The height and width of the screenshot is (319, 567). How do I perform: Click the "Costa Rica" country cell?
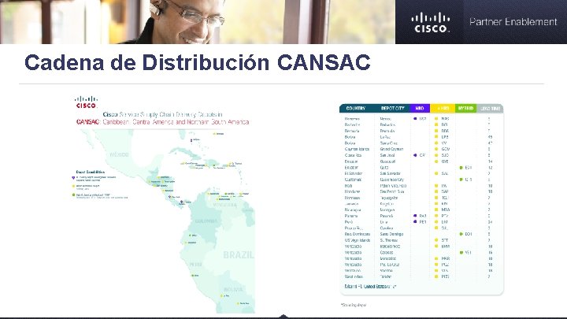pyautogui.click(x=353, y=155)
